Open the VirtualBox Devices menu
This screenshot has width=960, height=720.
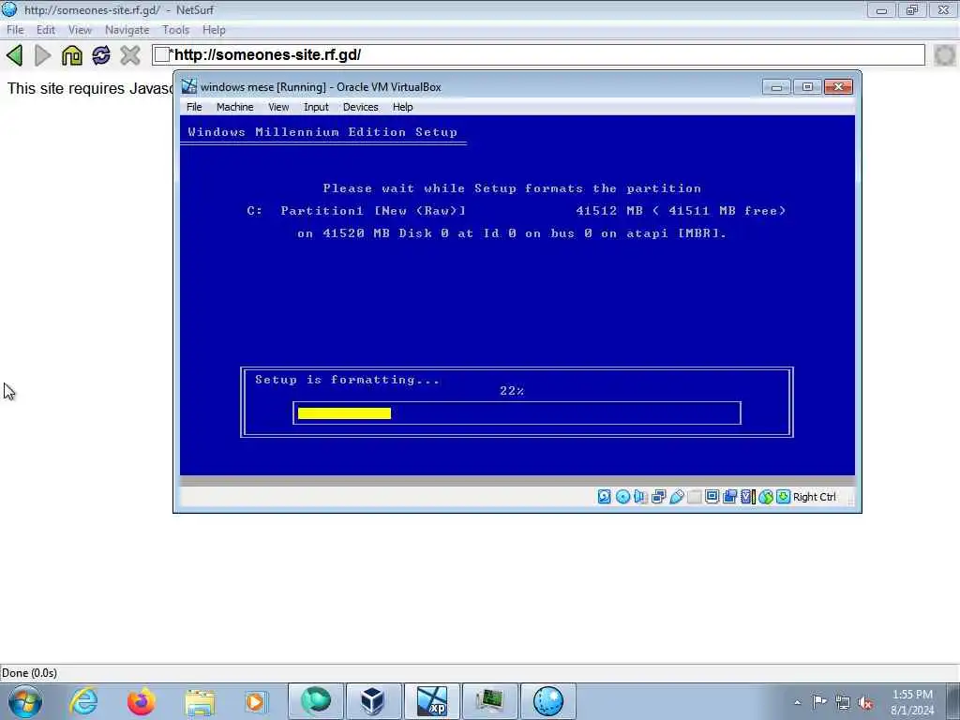pyautogui.click(x=360, y=107)
